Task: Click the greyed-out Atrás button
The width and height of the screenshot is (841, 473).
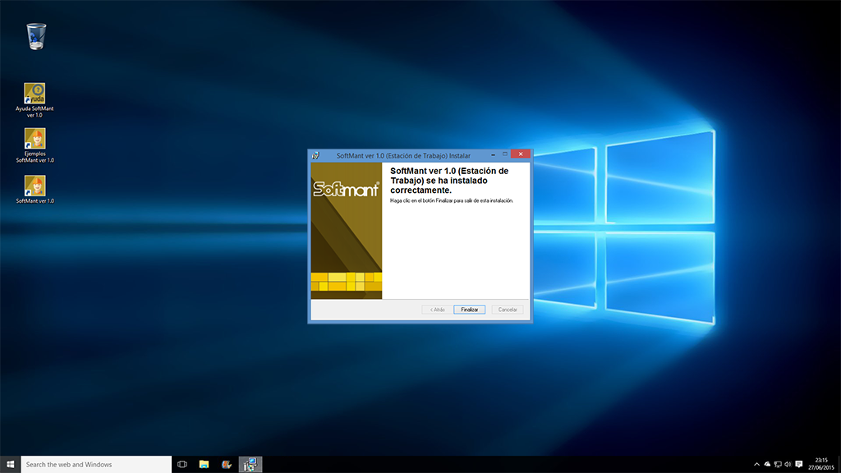Action: [435, 310]
